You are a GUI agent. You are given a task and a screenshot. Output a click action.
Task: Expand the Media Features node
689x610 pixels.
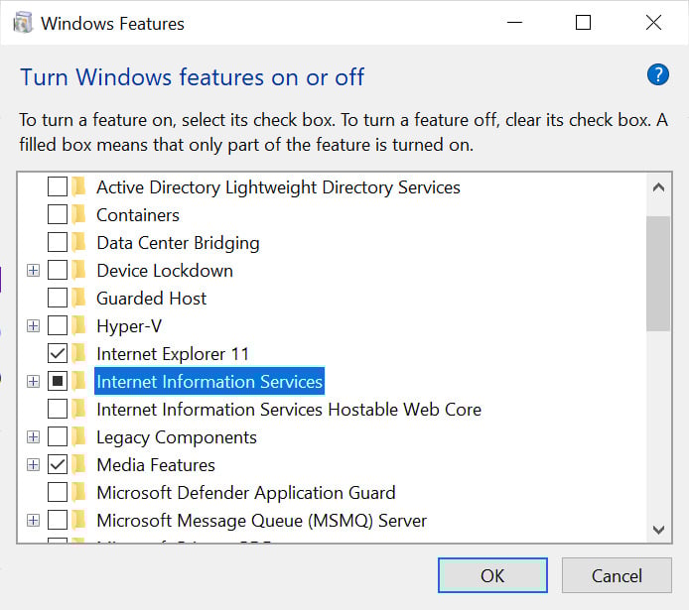pos(33,465)
